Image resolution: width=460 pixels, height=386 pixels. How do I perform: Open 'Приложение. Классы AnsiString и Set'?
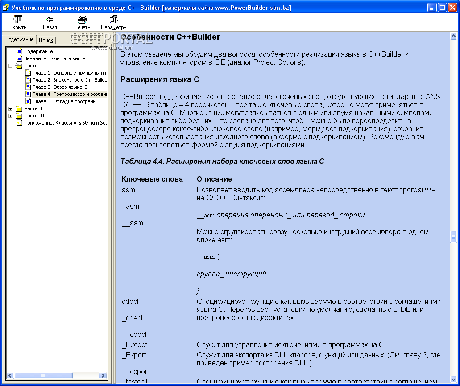(x=66, y=123)
